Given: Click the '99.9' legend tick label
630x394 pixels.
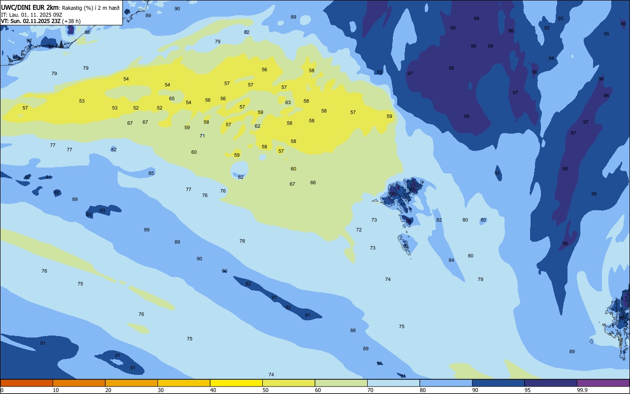Looking at the screenshot, I should 582,390.
